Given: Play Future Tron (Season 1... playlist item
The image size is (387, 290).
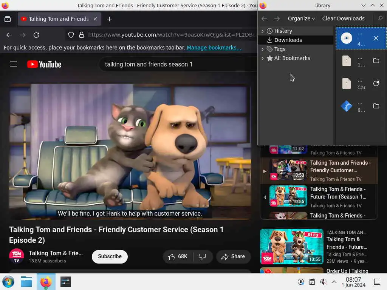Looking at the screenshot, I should click(319, 197).
